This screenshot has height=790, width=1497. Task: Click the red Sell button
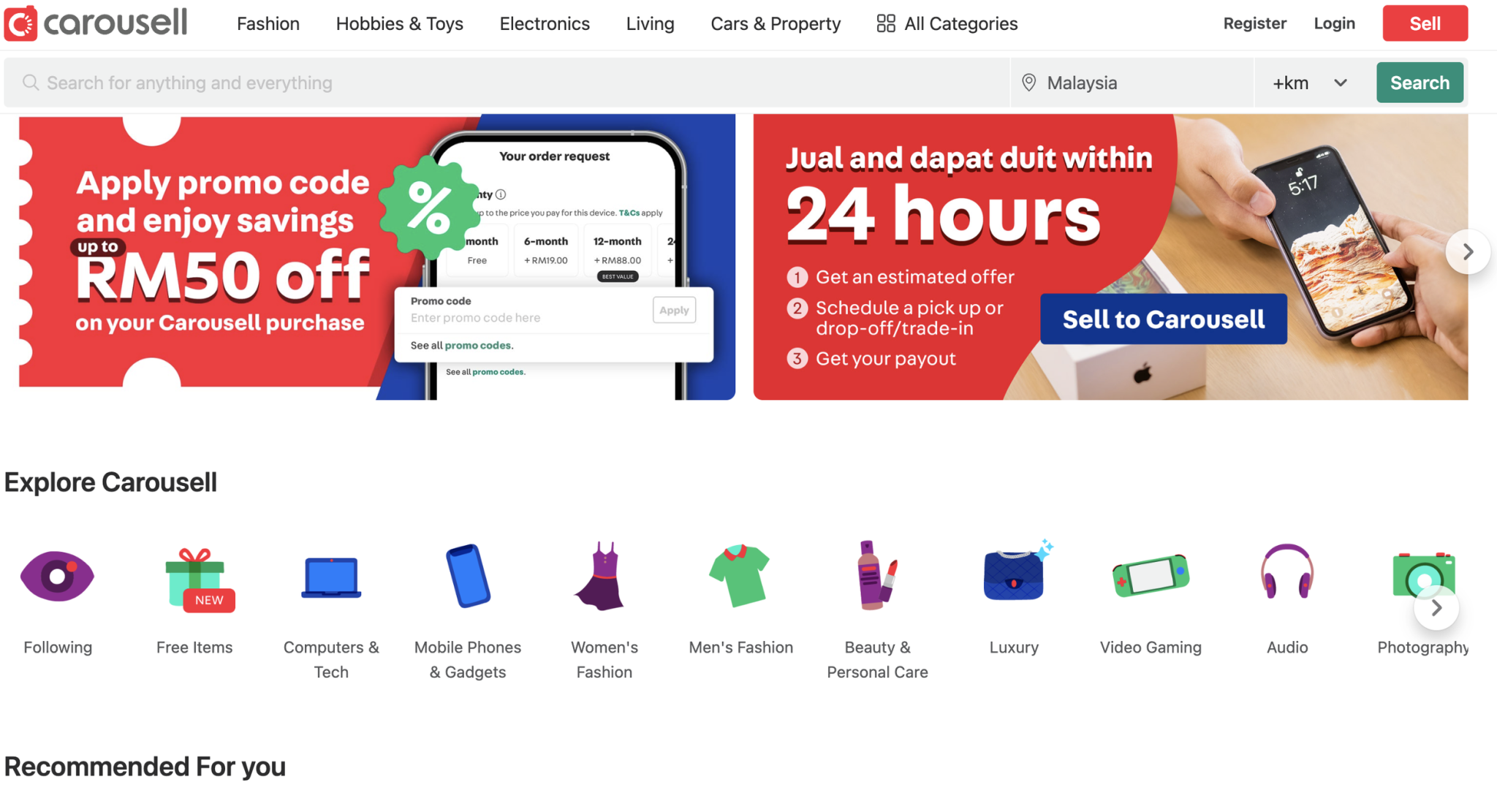[1425, 23]
